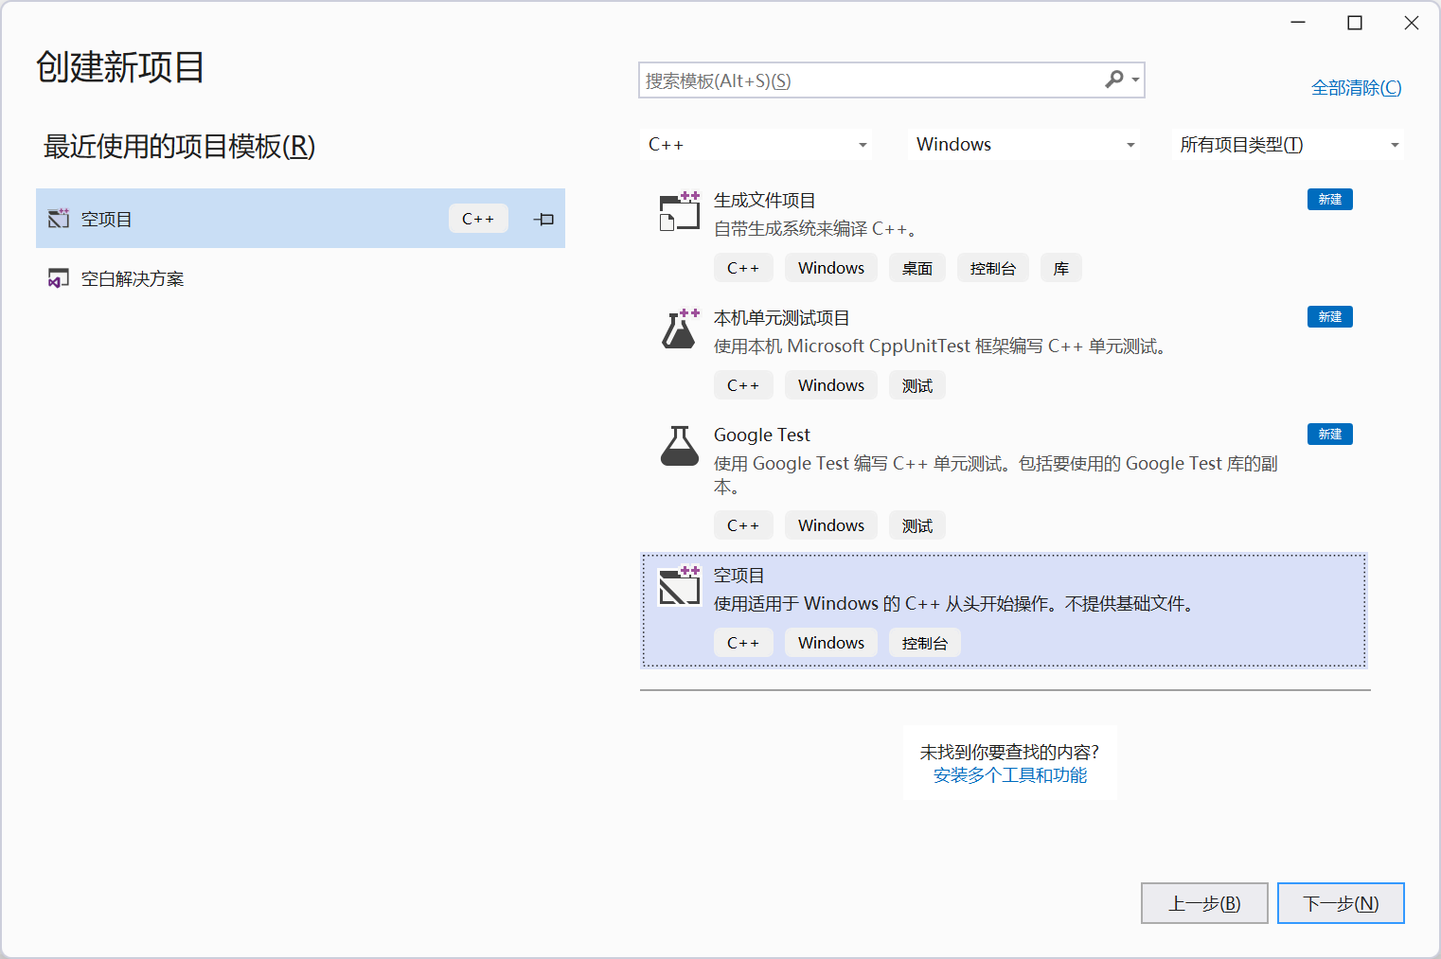1441x959 pixels.
Task: Select recent 空项目 template row
Action: [x=300, y=219]
